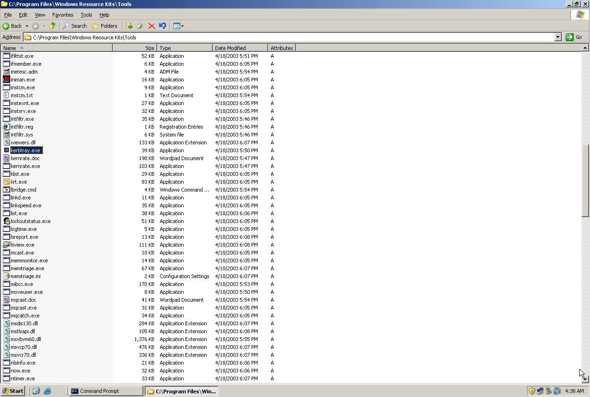Screen dimensions: 590x397
Task: Open the View menu
Action: click(x=40, y=15)
